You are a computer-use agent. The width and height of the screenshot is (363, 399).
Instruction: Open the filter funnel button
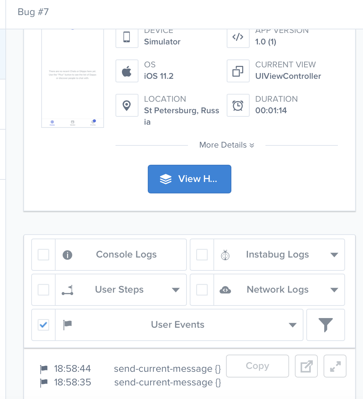pos(326,325)
